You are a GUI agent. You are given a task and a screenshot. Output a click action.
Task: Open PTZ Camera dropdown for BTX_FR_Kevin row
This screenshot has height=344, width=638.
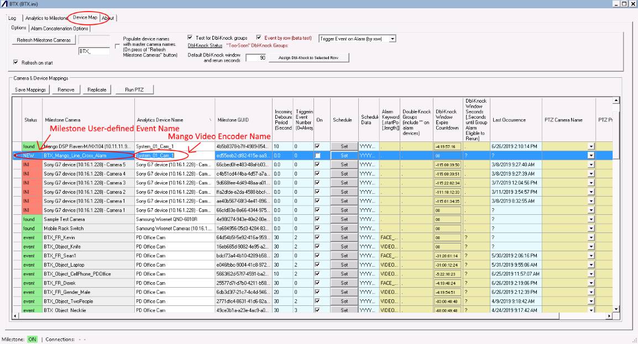click(591, 237)
